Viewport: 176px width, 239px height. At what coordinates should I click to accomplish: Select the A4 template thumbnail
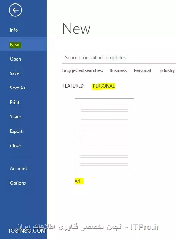(104, 137)
